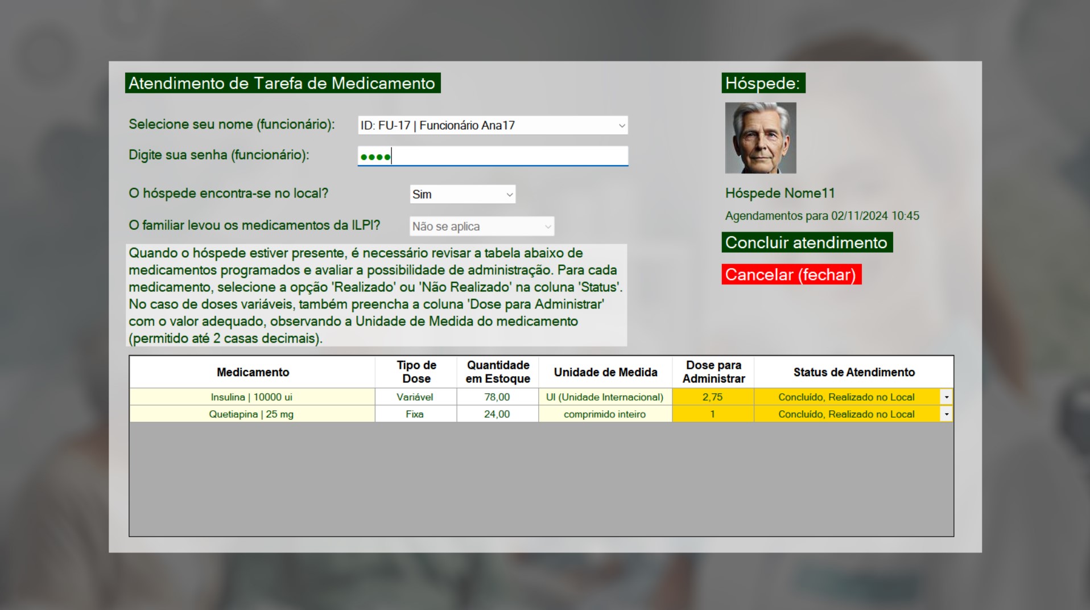Screen dimensions: 1090x610
Task: Click the Quetiapina | 25 mg medication cell
Action: (251, 414)
